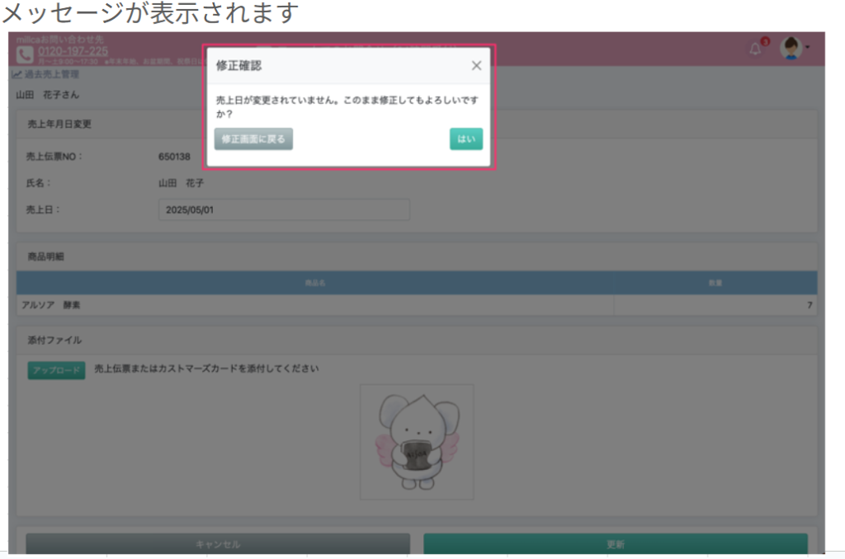845x559 pixels.
Task: Select the mascot attachment thumbnail
Action: click(417, 441)
